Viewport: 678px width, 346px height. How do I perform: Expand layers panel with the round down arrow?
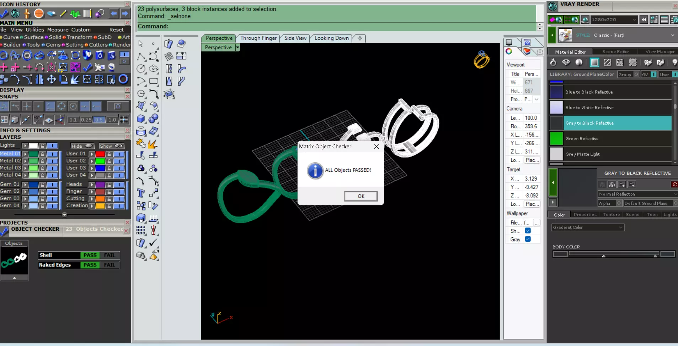pyautogui.click(x=64, y=215)
